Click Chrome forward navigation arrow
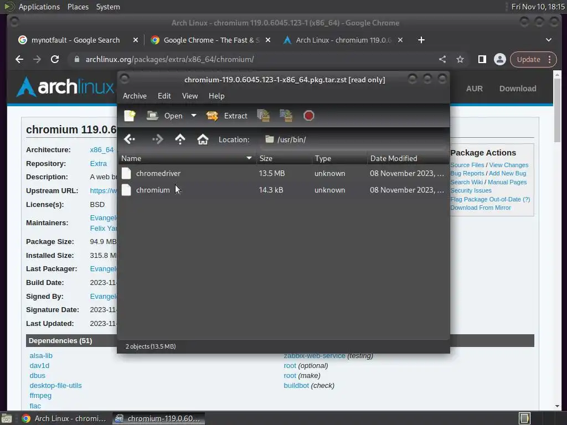 (x=37, y=59)
